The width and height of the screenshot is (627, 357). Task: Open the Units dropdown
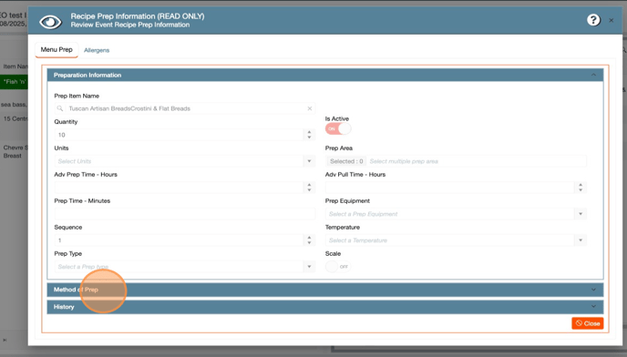point(185,161)
